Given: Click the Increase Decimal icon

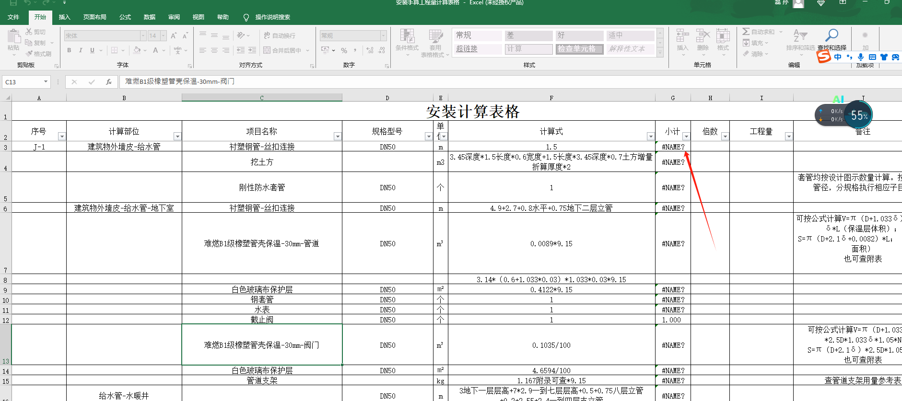Looking at the screenshot, I should click(x=370, y=50).
